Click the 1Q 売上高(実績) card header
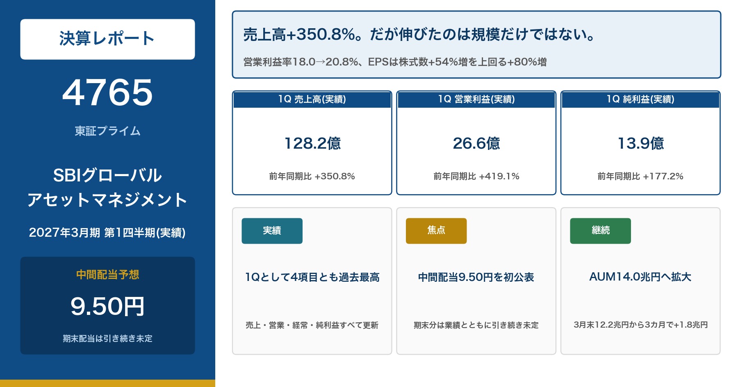 pos(312,100)
